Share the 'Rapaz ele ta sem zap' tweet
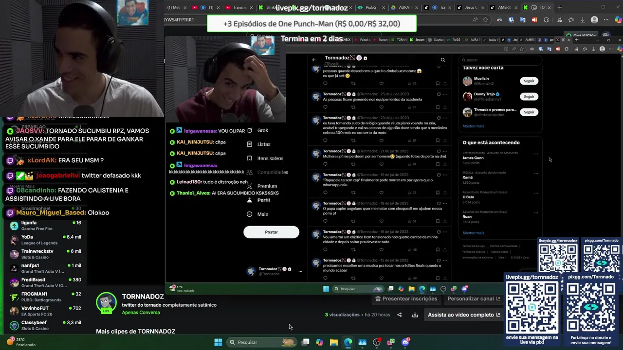 tap(445, 192)
